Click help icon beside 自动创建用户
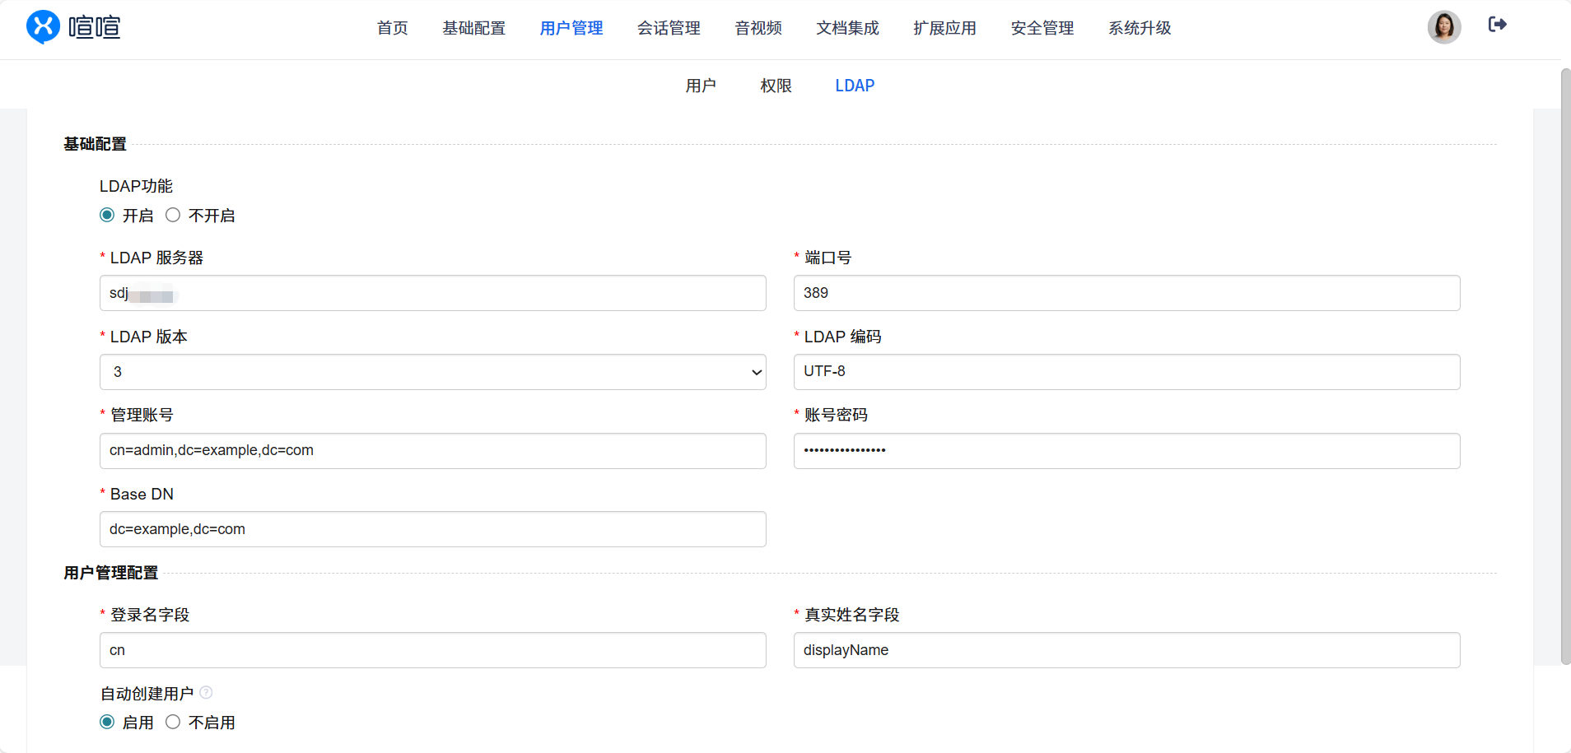This screenshot has width=1571, height=753. pos(207,693)
